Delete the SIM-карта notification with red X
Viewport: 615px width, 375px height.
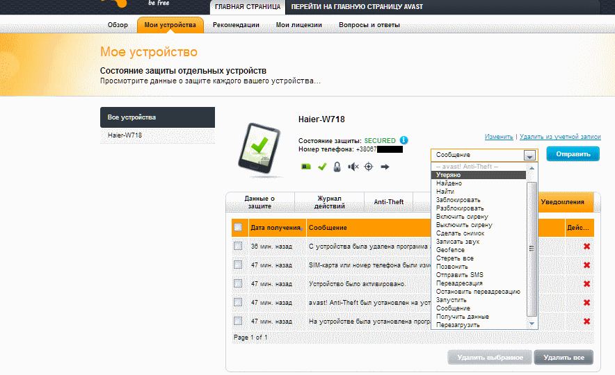[586, 265]
